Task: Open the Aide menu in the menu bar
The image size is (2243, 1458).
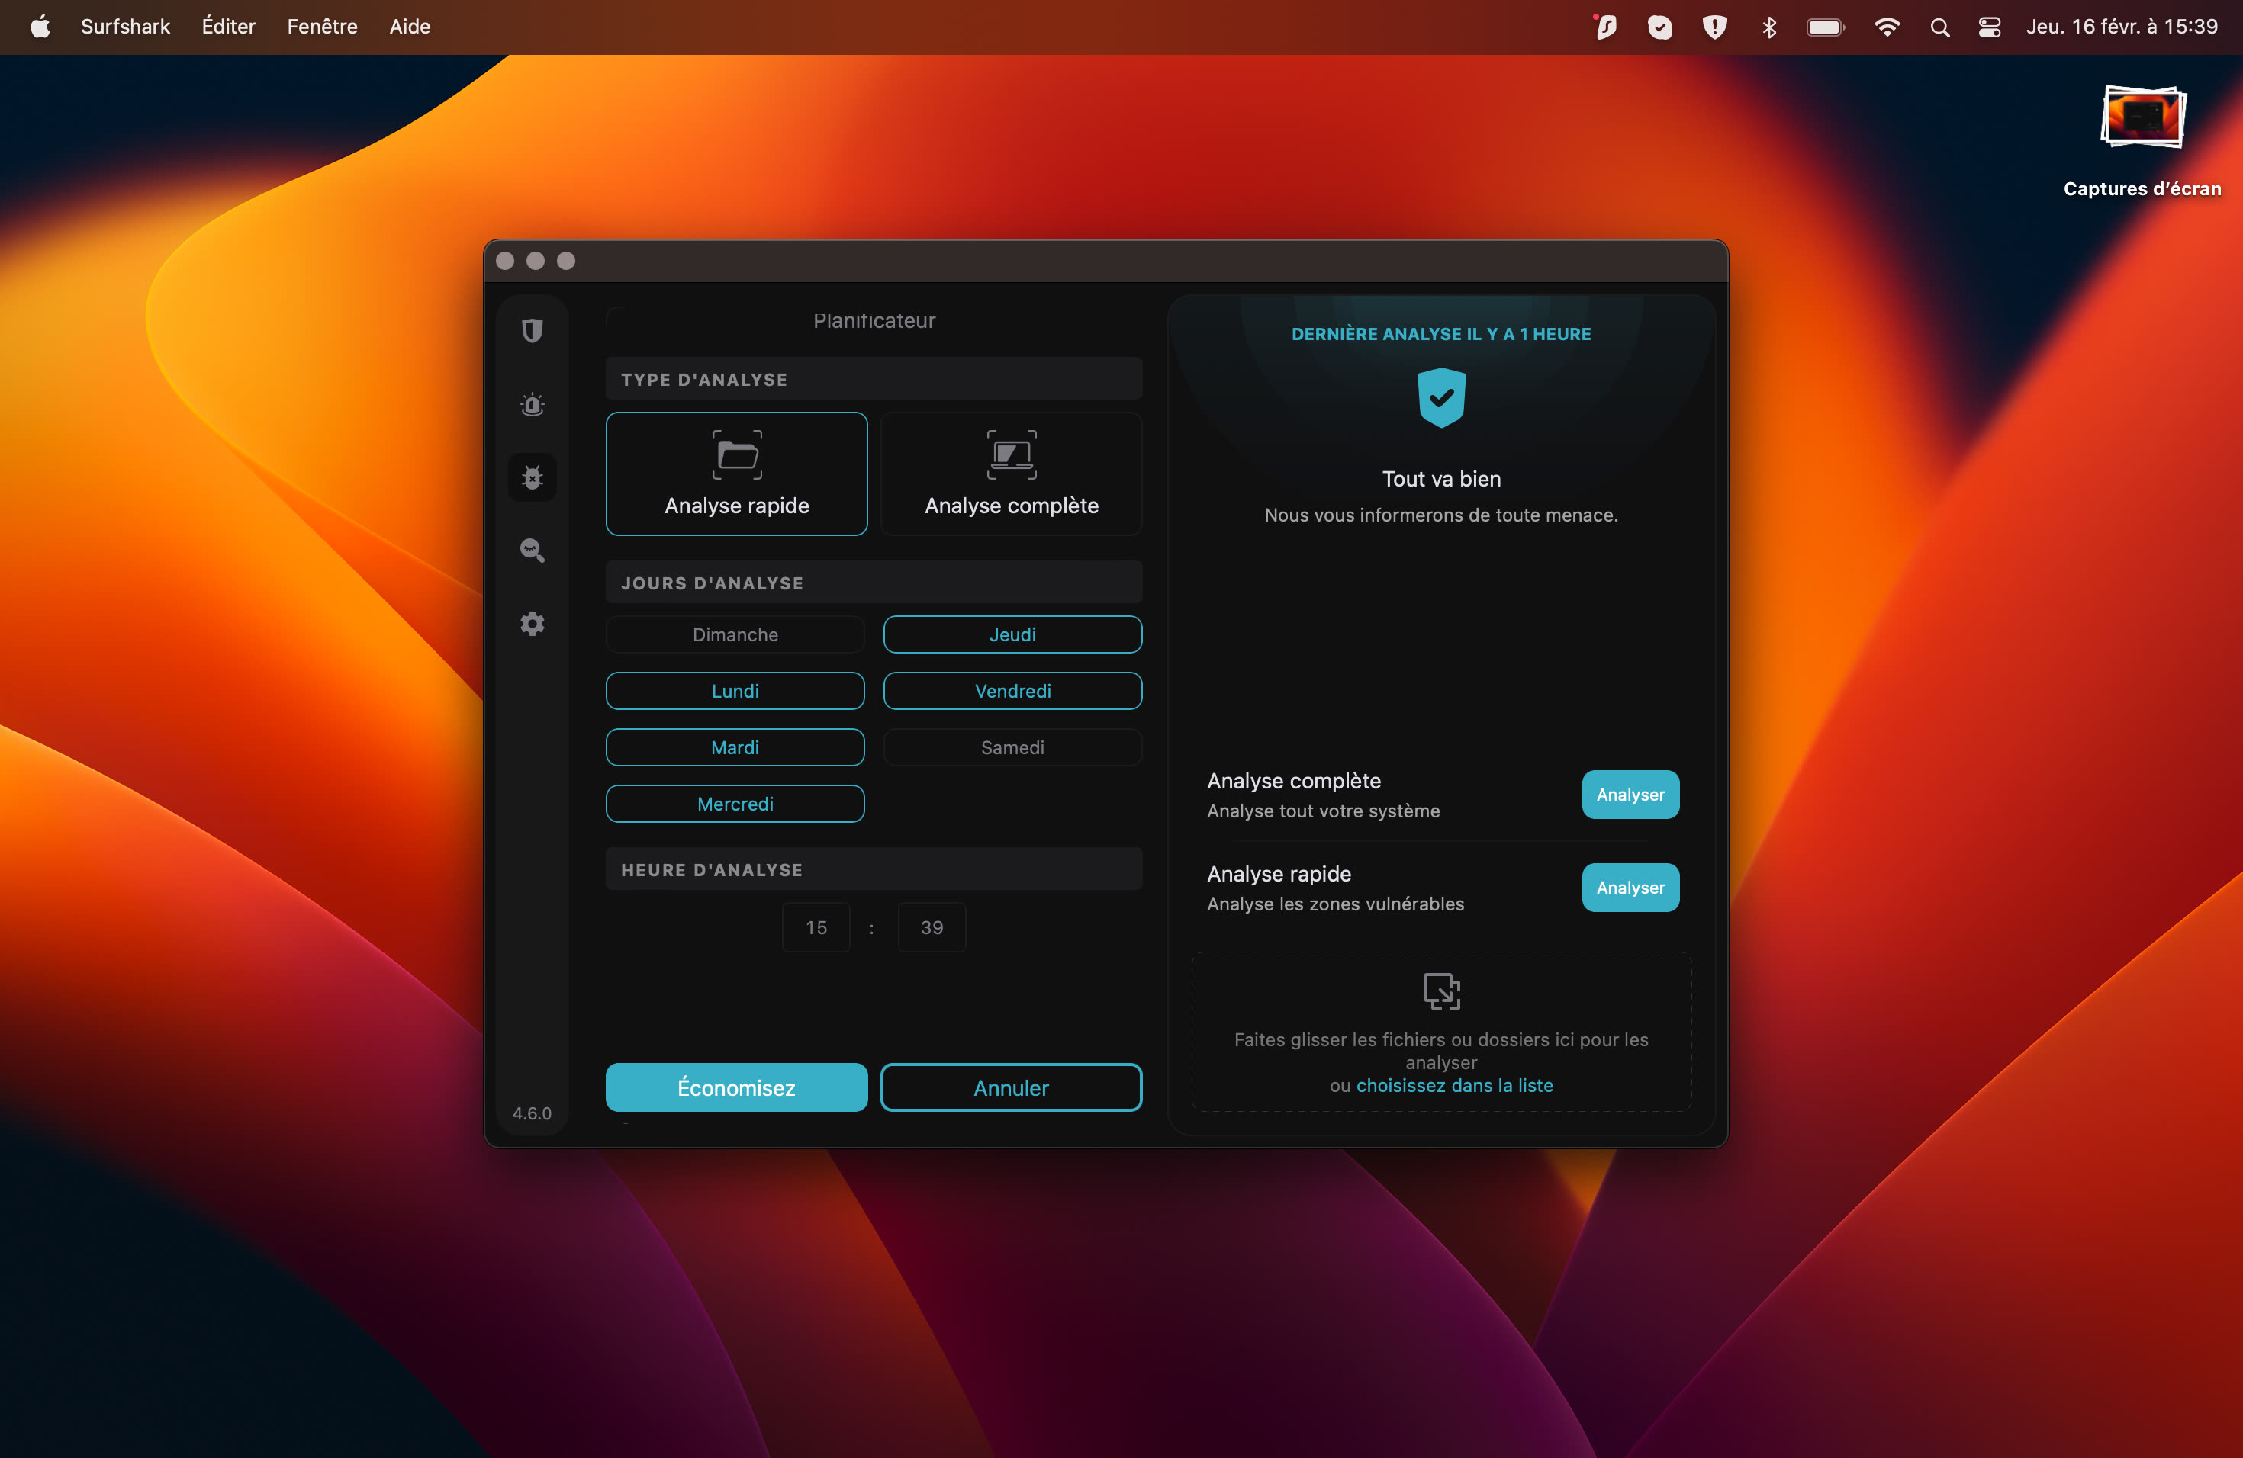Action: [409, 27]
